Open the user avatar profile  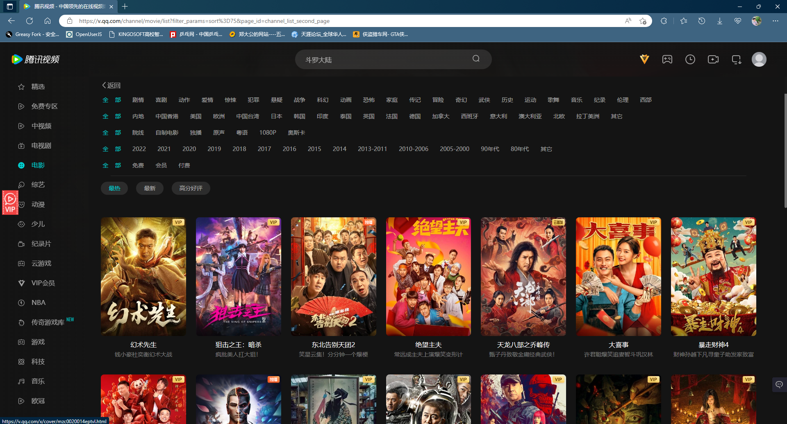click(759, 59)
